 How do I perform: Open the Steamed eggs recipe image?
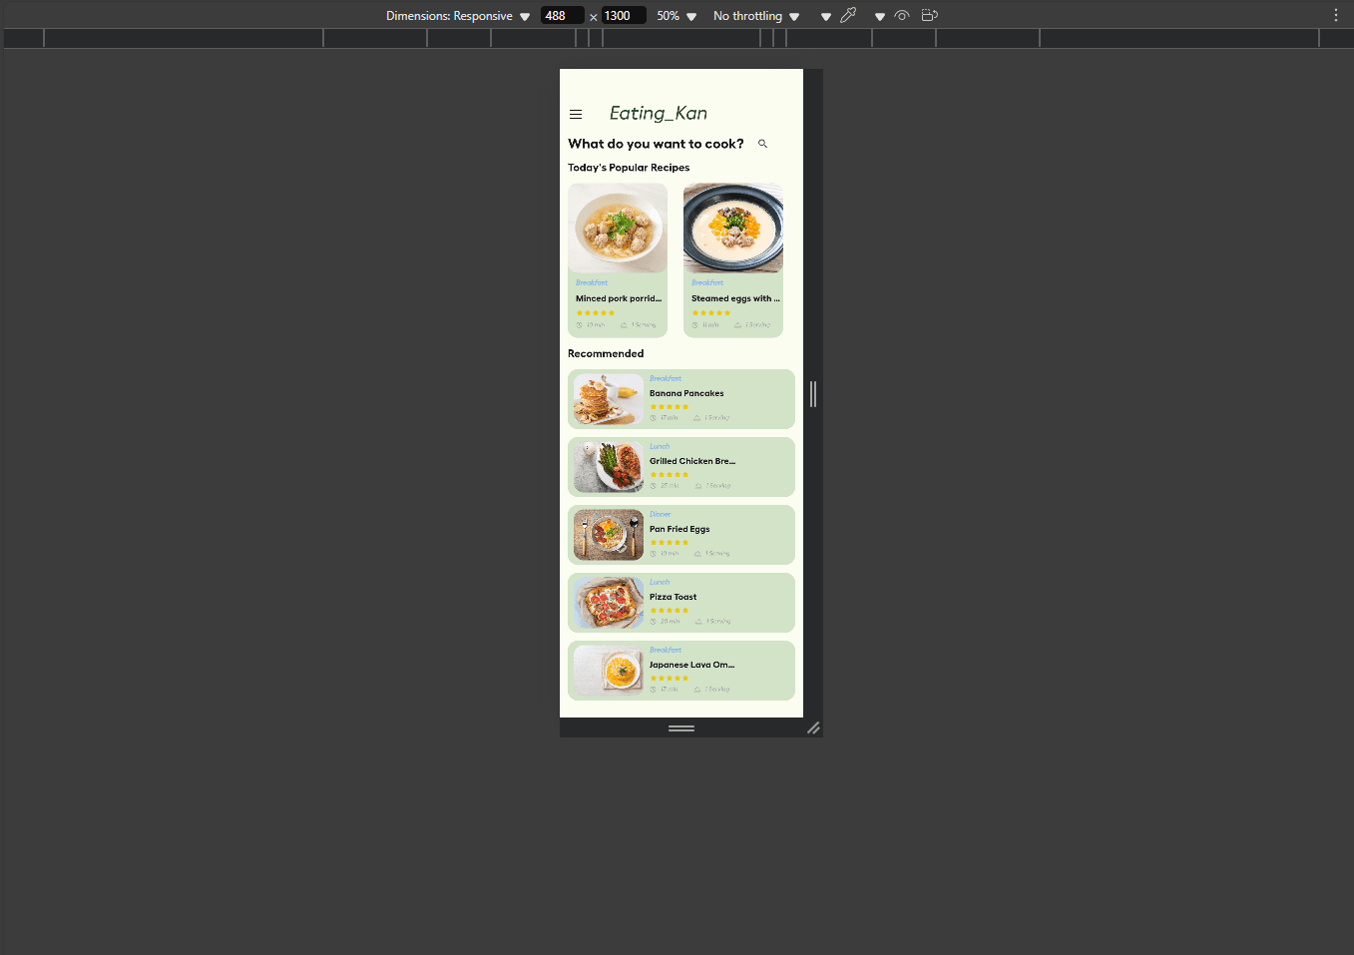click(x=733, y=229)
